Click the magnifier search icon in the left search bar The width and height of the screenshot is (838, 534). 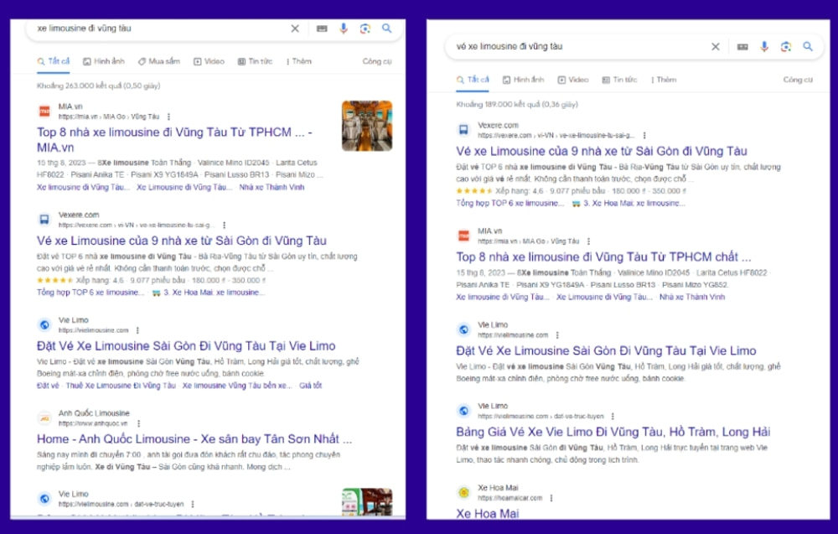(386, 29)
